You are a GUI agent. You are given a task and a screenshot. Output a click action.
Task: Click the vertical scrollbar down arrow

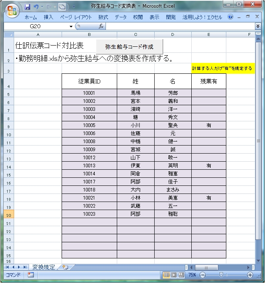point(258,260)
